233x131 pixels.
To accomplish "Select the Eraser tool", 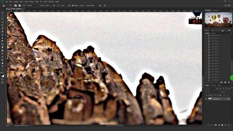I will coord(3,44).
